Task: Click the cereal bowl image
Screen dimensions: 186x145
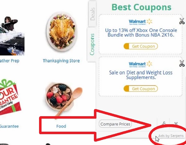Action: pos(64,99)
